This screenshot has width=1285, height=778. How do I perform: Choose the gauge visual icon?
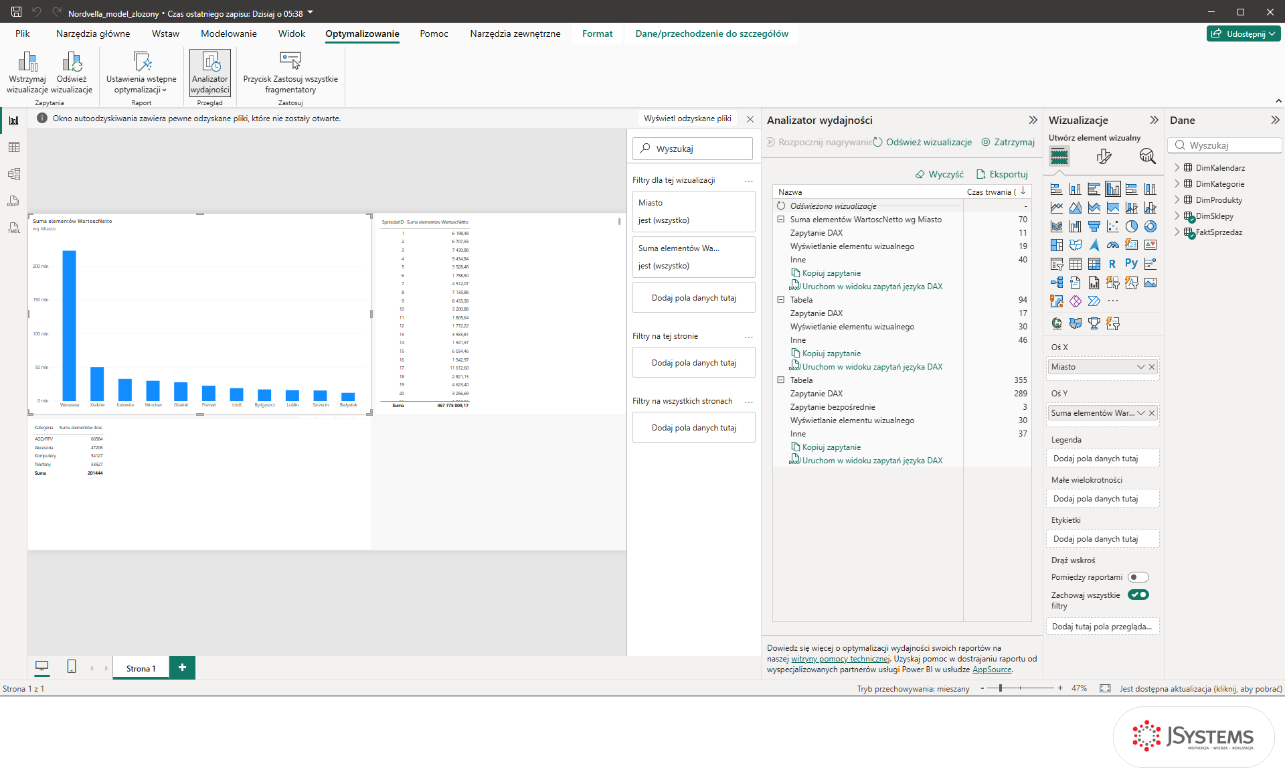tap(1113, 245)
